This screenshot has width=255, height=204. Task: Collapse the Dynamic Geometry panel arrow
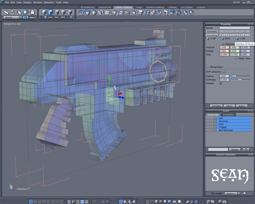click(x=249, y=155)
